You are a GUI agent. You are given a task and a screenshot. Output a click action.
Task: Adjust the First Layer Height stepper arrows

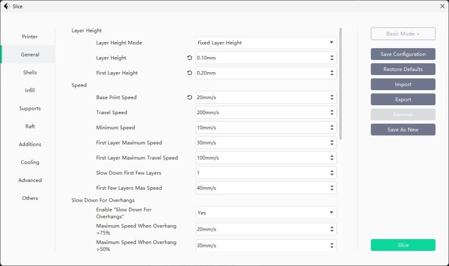332,73
